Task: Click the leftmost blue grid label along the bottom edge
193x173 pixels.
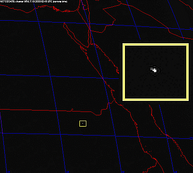Action: point(9,172)
